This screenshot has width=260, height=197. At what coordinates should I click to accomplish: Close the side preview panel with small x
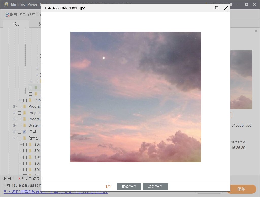pyautogui.click(x=256, y=31)
